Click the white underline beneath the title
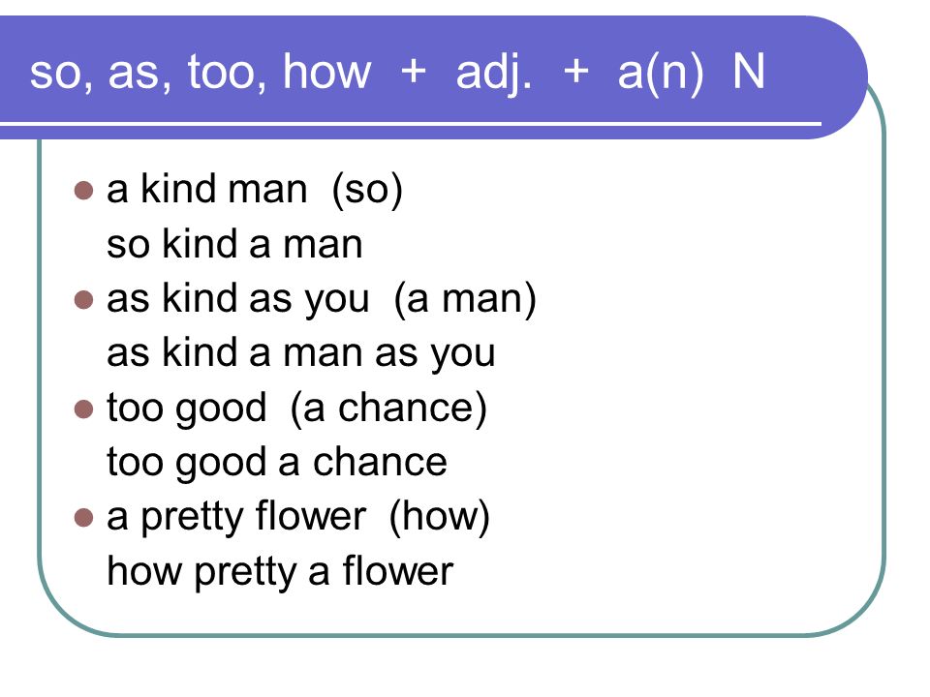Image resolution: width=930 pixels, height=697 pixels. click(411, 124)
